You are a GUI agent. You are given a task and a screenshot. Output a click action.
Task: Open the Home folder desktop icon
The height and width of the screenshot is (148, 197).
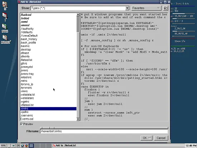(5, 5)
